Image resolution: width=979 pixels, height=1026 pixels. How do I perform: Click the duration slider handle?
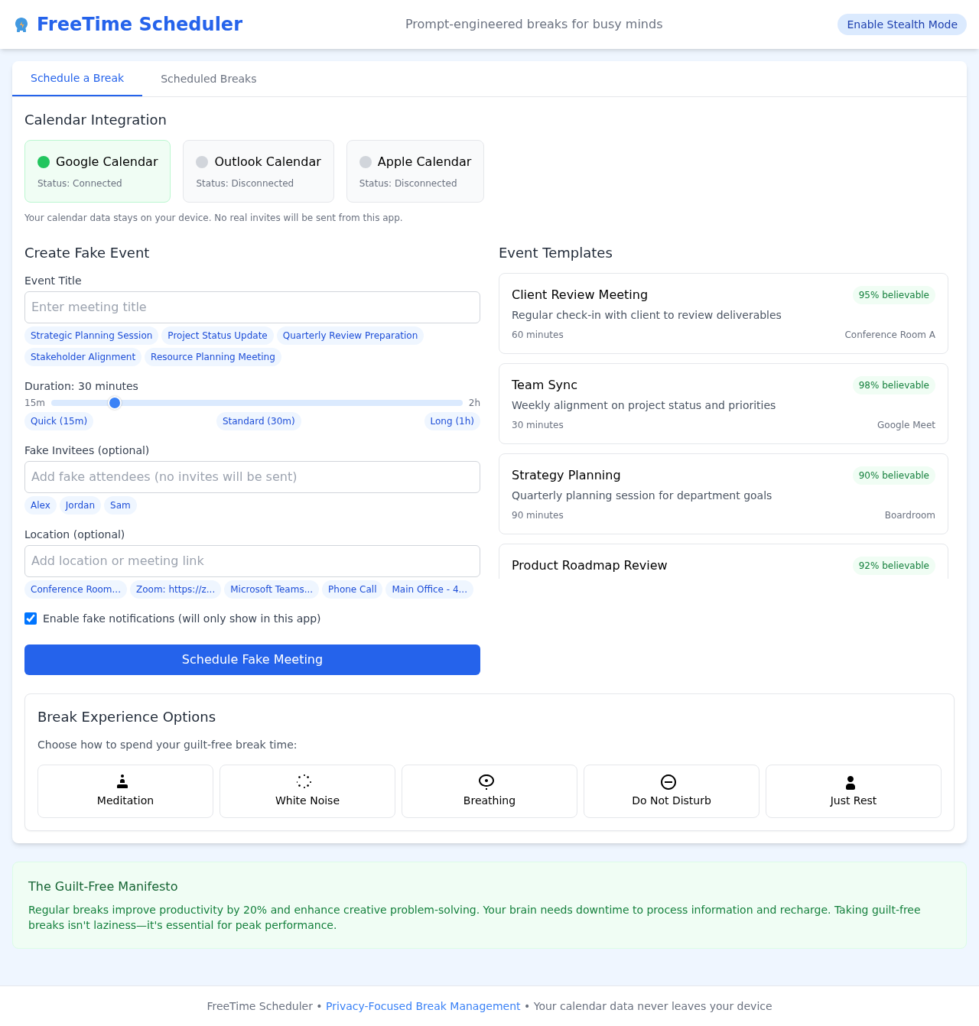click(x=115, y=403)
